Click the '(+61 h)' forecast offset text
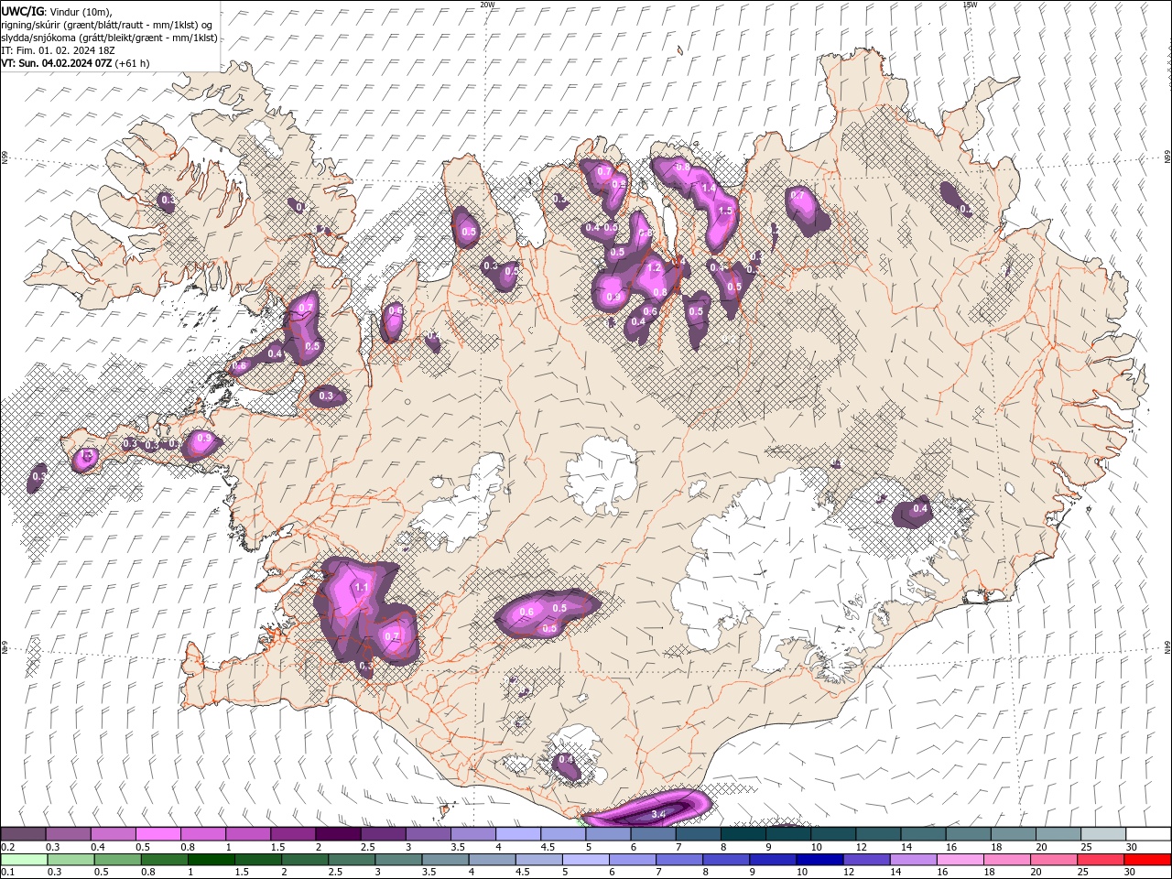 (x=133, y=63)
